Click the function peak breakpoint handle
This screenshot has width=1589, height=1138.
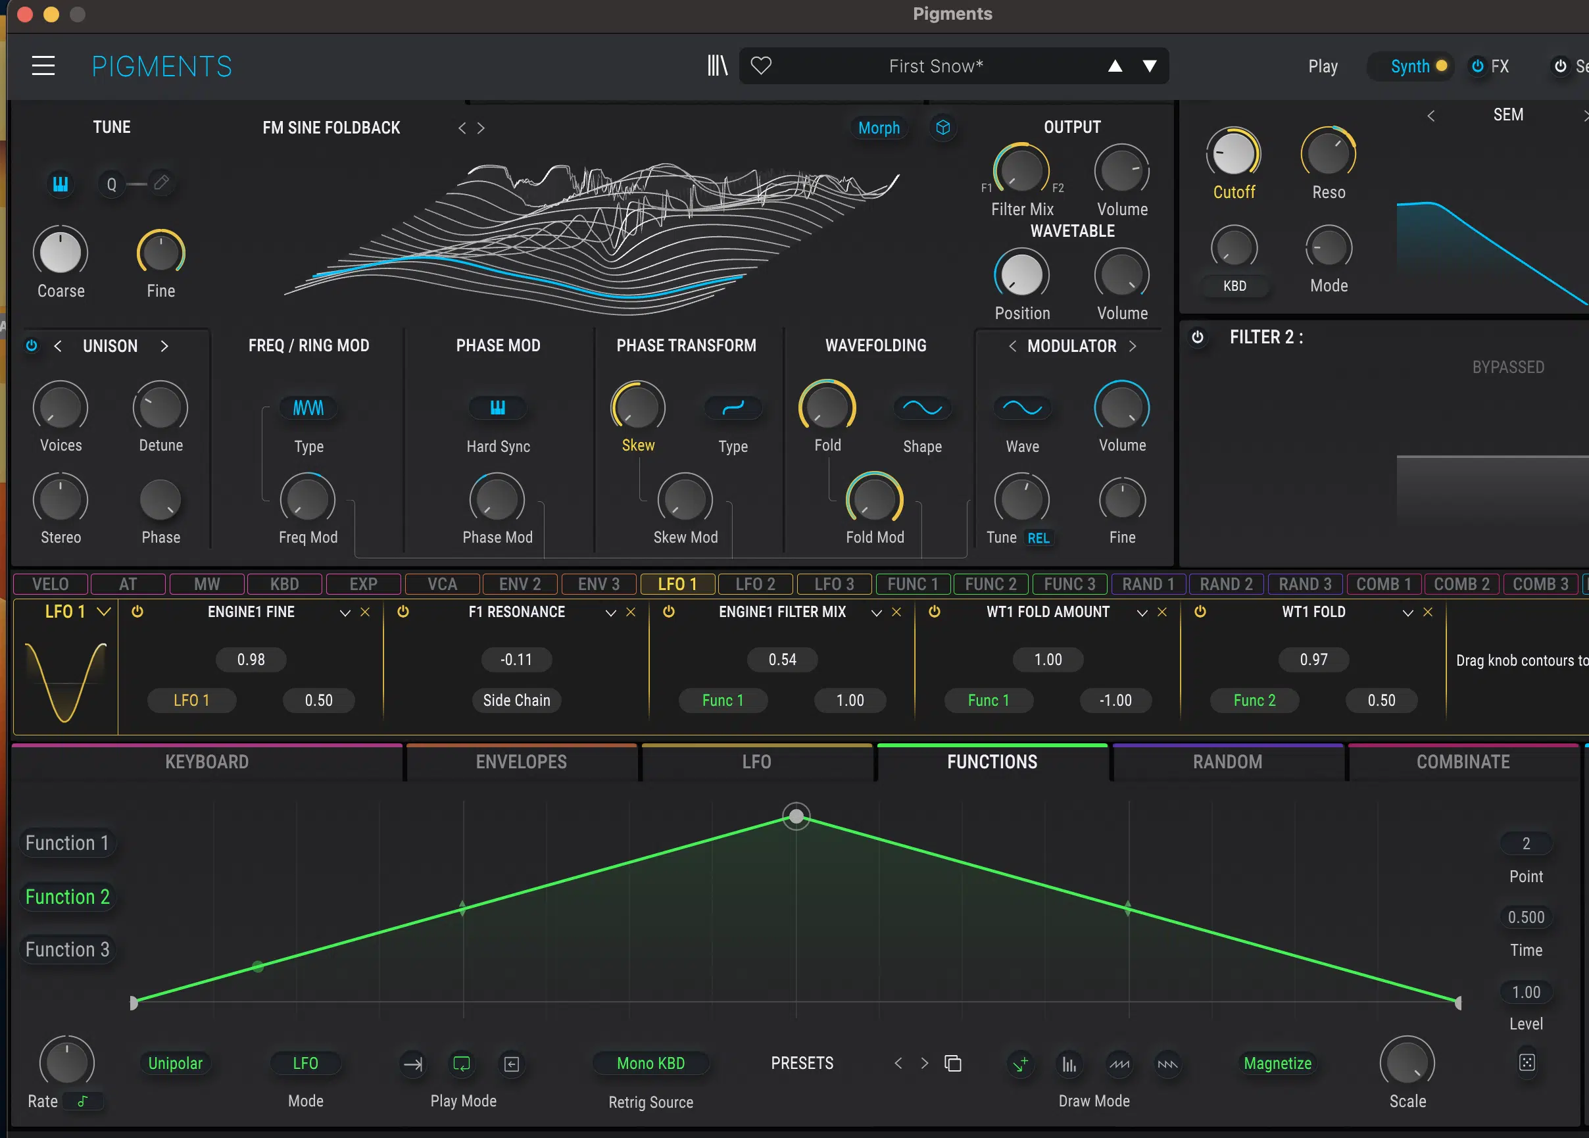pos(796,816)
